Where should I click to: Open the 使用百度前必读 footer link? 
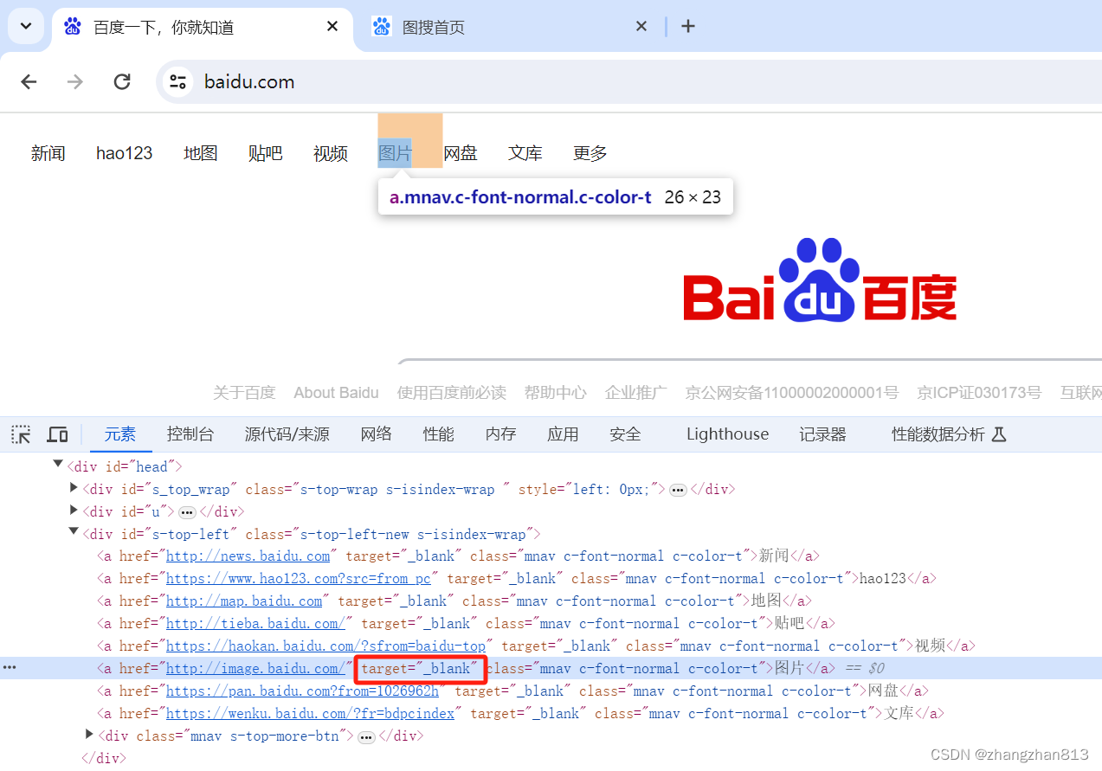(x=452, y=393)
